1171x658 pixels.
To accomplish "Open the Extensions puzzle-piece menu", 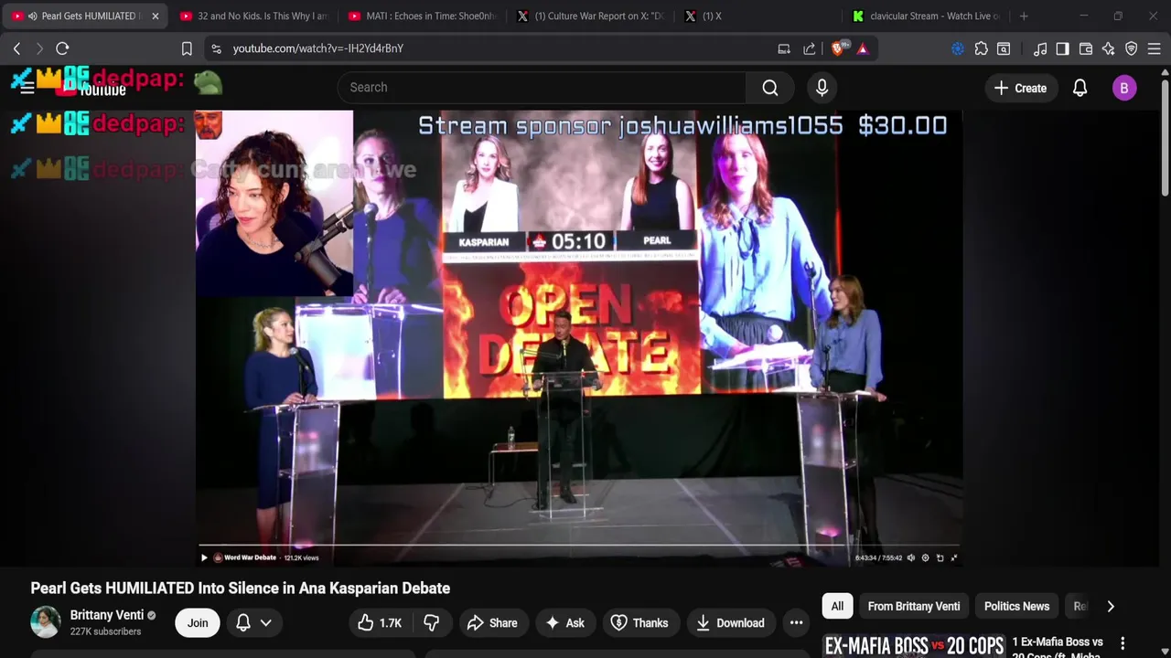I will click(x=982, y=48).
